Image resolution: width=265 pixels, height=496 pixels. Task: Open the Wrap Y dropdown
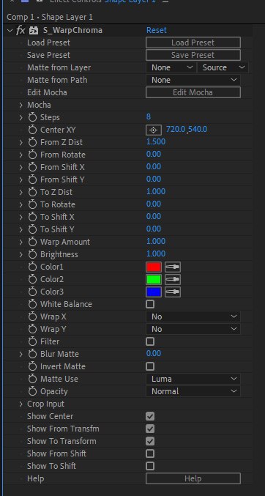coord(193,329)
